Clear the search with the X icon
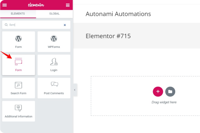This screenshot has width=200, height=133. pos(65,25)
